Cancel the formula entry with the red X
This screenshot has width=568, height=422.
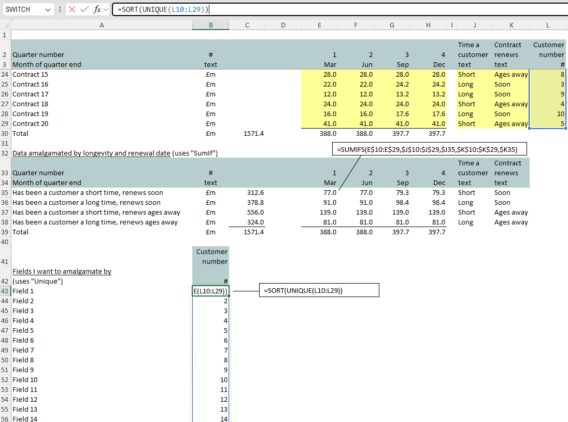pyautogui.click(x=72, y=9)
